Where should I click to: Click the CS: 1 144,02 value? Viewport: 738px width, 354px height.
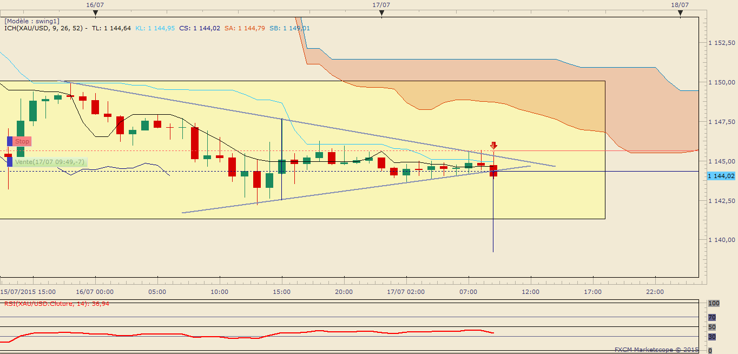point(200,28)
